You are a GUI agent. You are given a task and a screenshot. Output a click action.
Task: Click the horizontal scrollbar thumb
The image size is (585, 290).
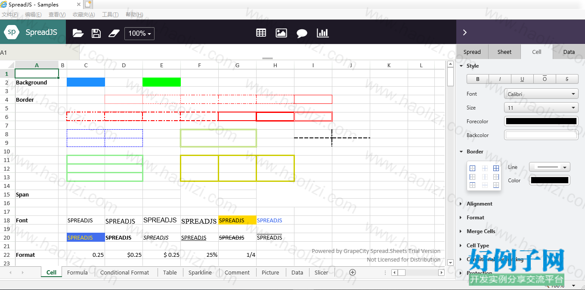[x=401, y=272]
